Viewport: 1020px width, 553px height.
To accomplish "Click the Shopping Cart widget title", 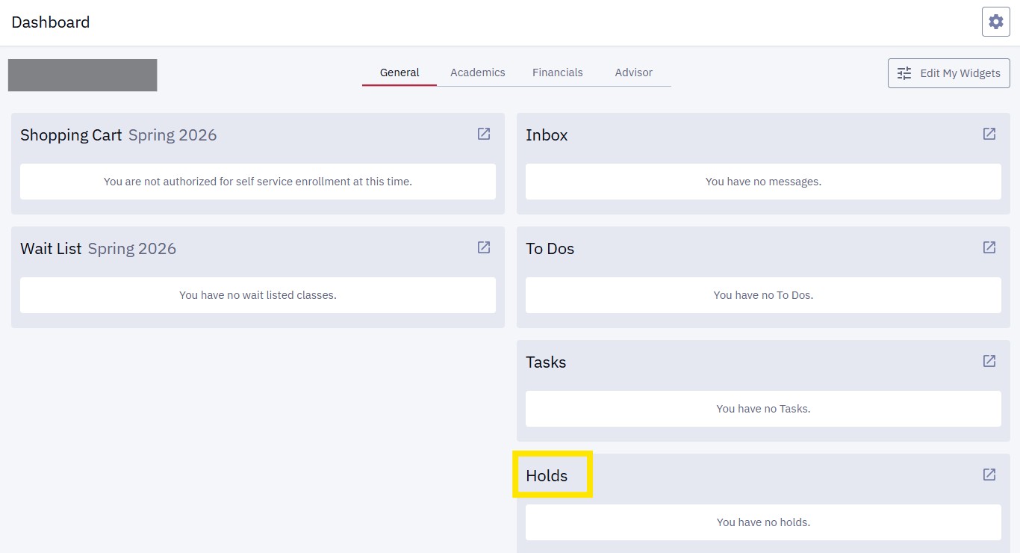I will 71,135.
